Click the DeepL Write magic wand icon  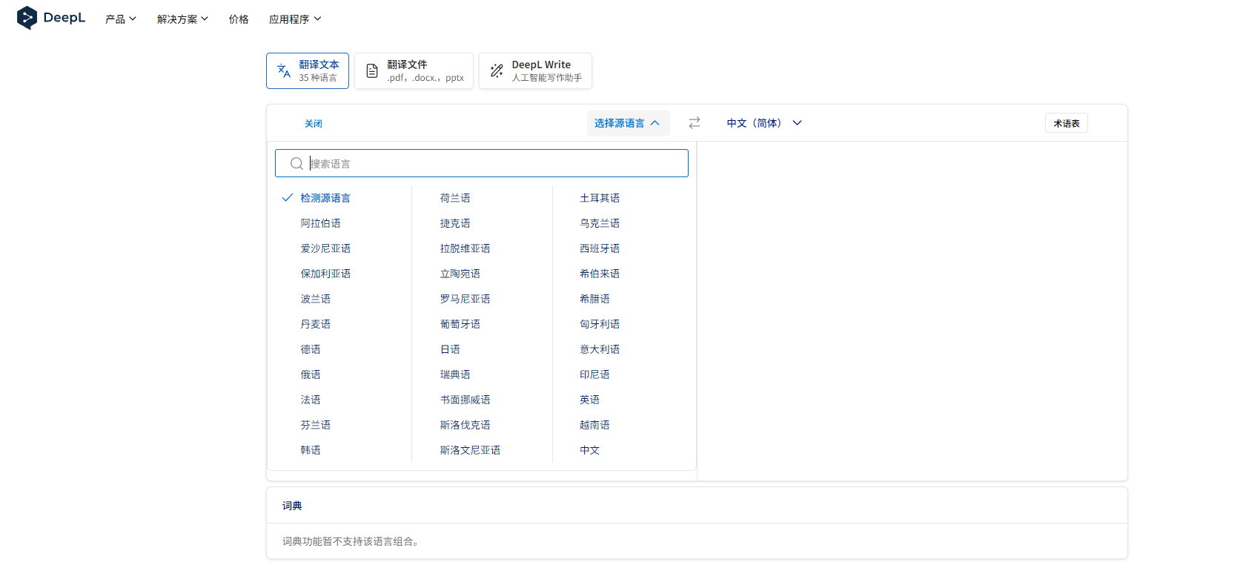497,71
